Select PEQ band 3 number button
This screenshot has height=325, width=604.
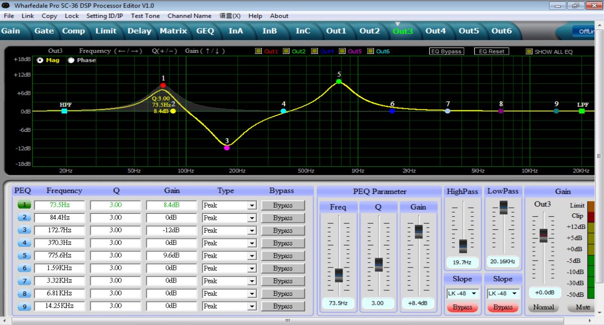[x=25, y=230]
